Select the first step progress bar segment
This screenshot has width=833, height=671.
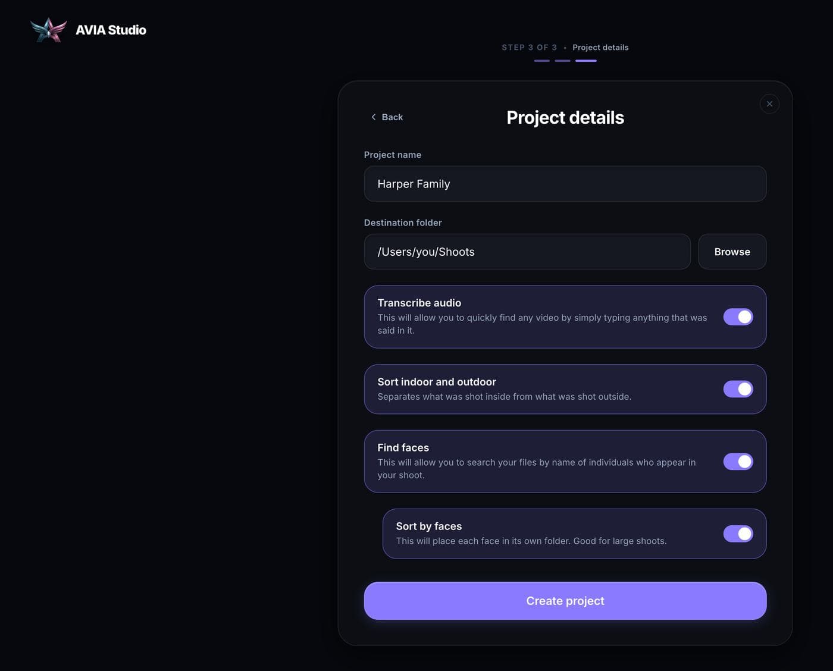pyautogui.click(x=541, y=61)
